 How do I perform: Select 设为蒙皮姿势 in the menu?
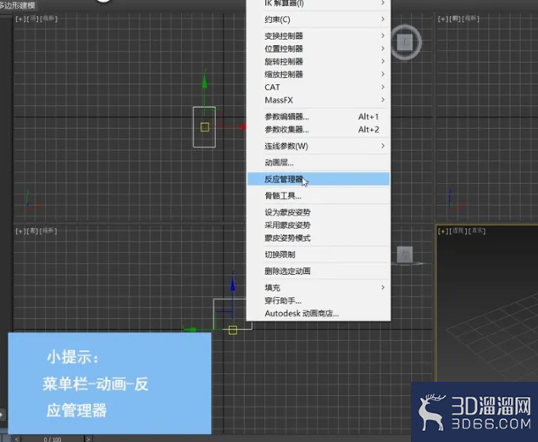(x=318, y=212)
